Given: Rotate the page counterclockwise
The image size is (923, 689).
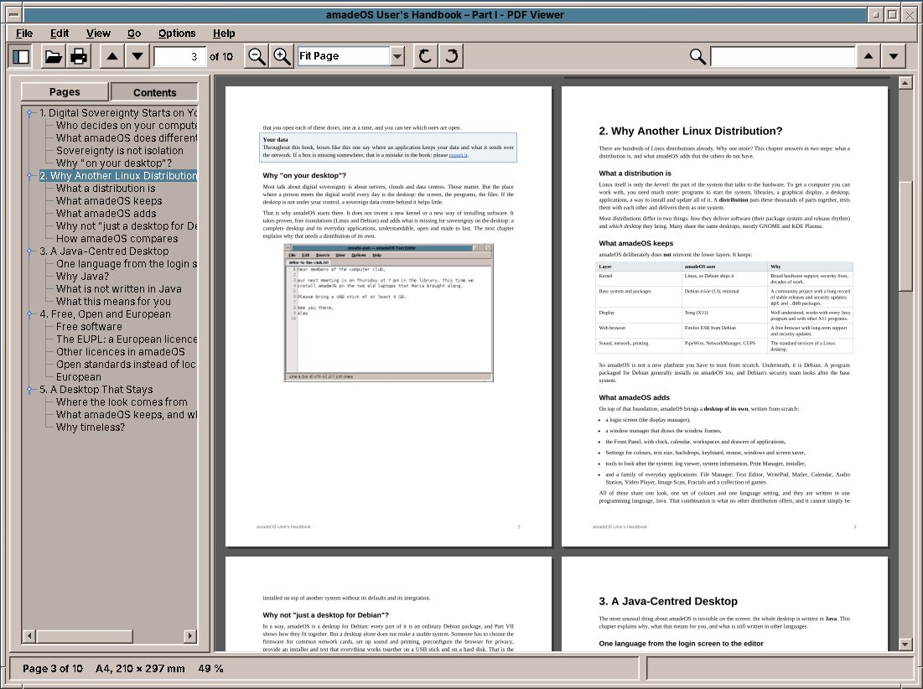Looking at the screenshot, I should click(425, 56).
